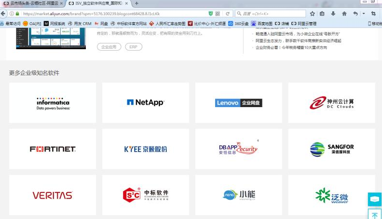Screen dimensions: 382x219
Task: Close the 云市场头条 tab
Action: [61, 3]
